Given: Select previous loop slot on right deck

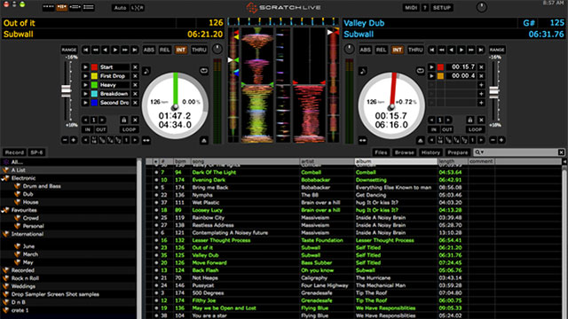Looking at the screenshot, I should [432, 120].
